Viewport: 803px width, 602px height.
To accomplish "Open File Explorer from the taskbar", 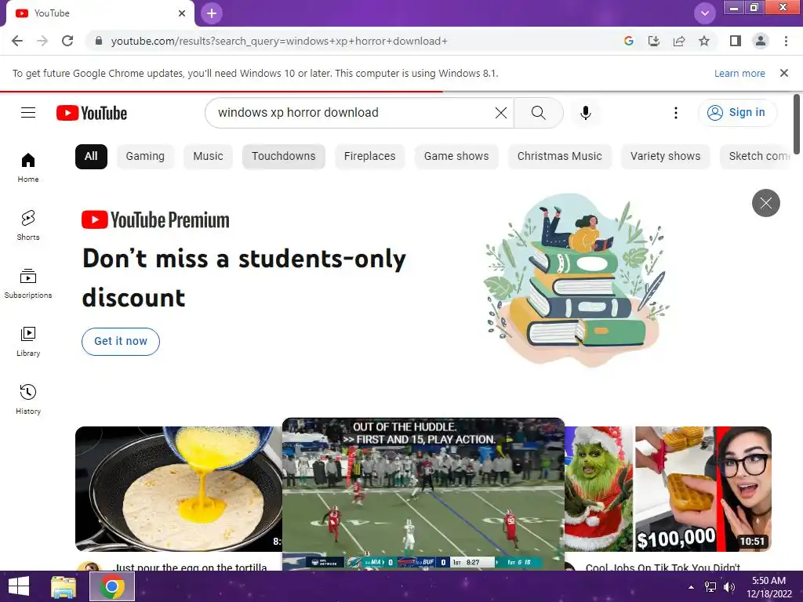I will [64, 586].
